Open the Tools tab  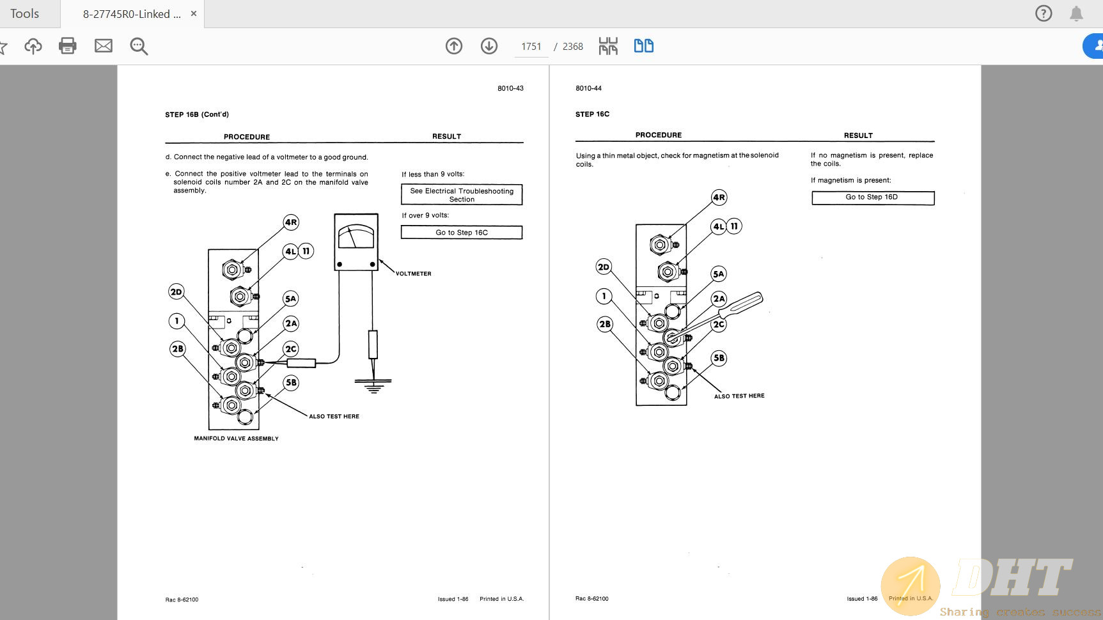click(x=25, y=13)
